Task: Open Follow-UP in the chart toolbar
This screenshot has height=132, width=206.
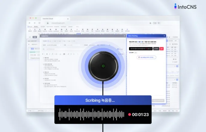Action: tap(98, 30)
